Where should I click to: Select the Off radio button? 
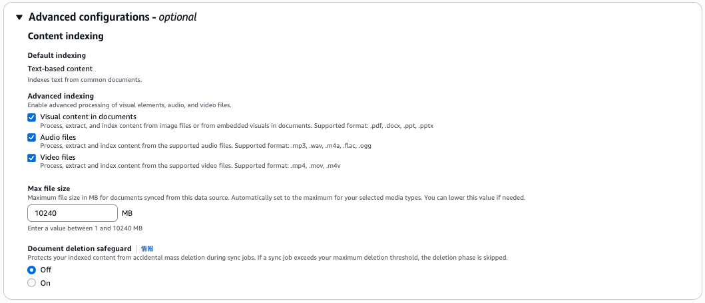[31, 270]
